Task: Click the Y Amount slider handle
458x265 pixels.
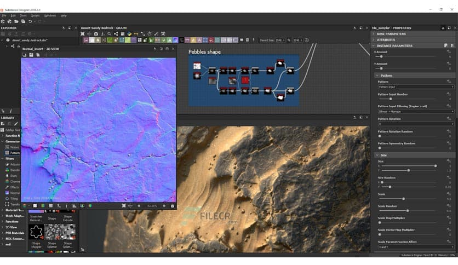Action: coord(381,68)
